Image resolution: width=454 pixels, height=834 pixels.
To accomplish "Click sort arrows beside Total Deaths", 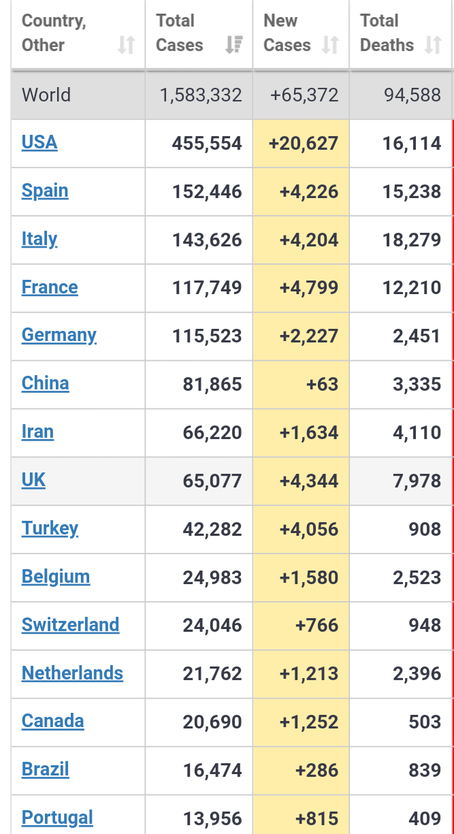I will tap(433, 46).
